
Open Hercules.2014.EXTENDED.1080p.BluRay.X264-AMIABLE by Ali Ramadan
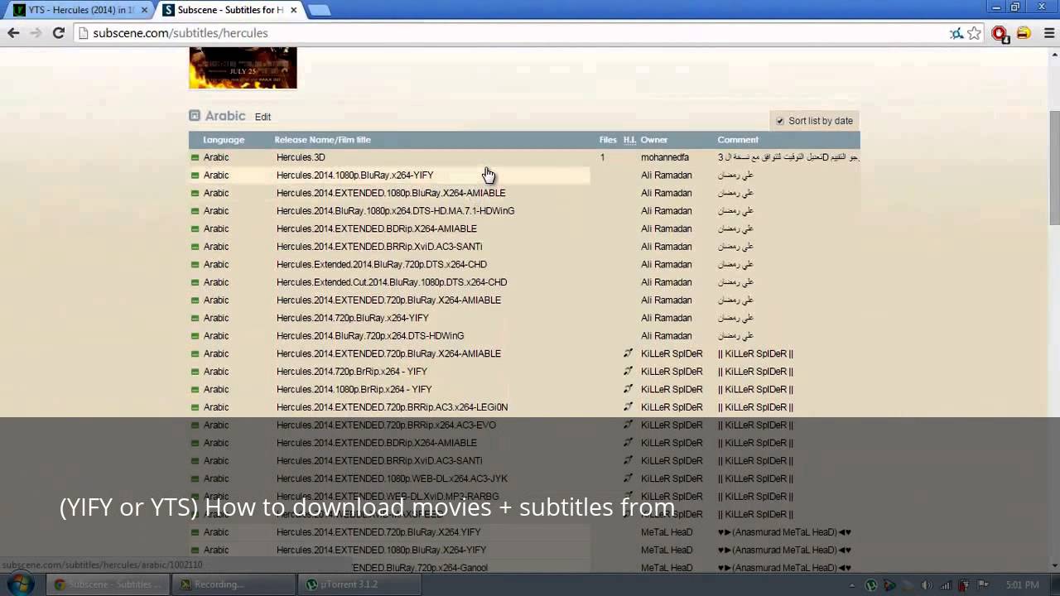(391, 193)
